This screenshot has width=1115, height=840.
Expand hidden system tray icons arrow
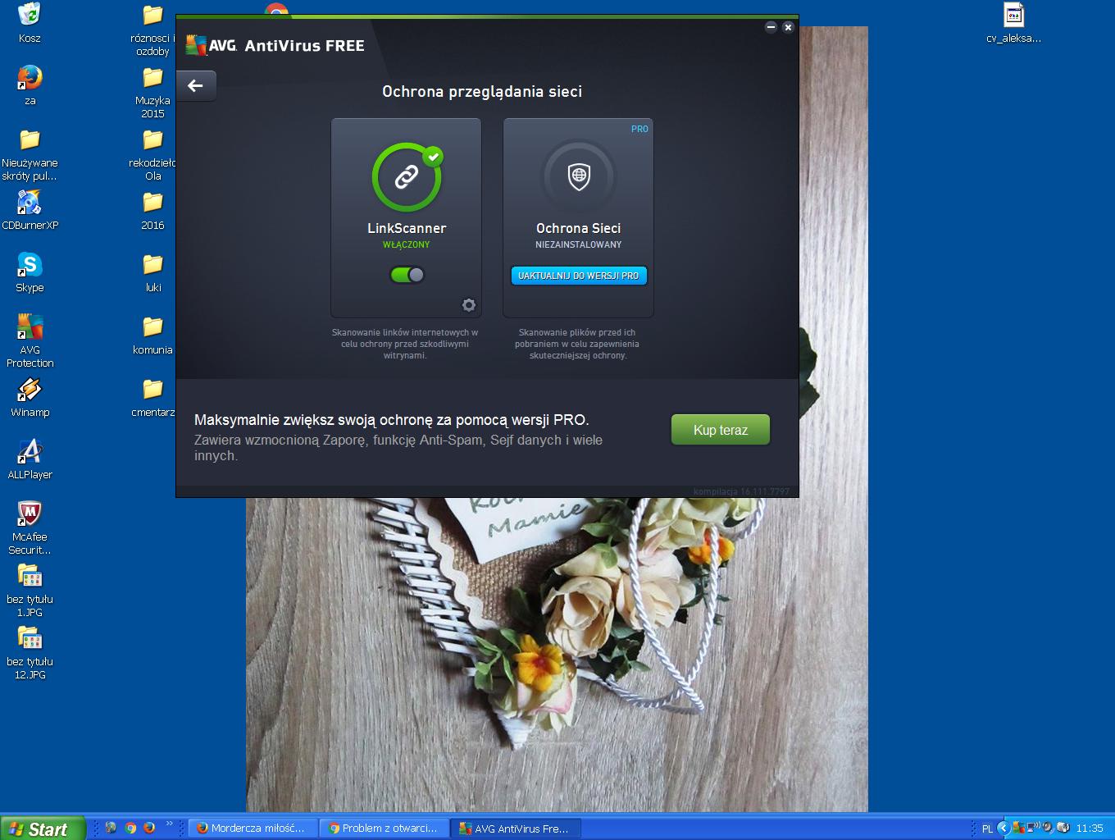(x=1003, y=829)
